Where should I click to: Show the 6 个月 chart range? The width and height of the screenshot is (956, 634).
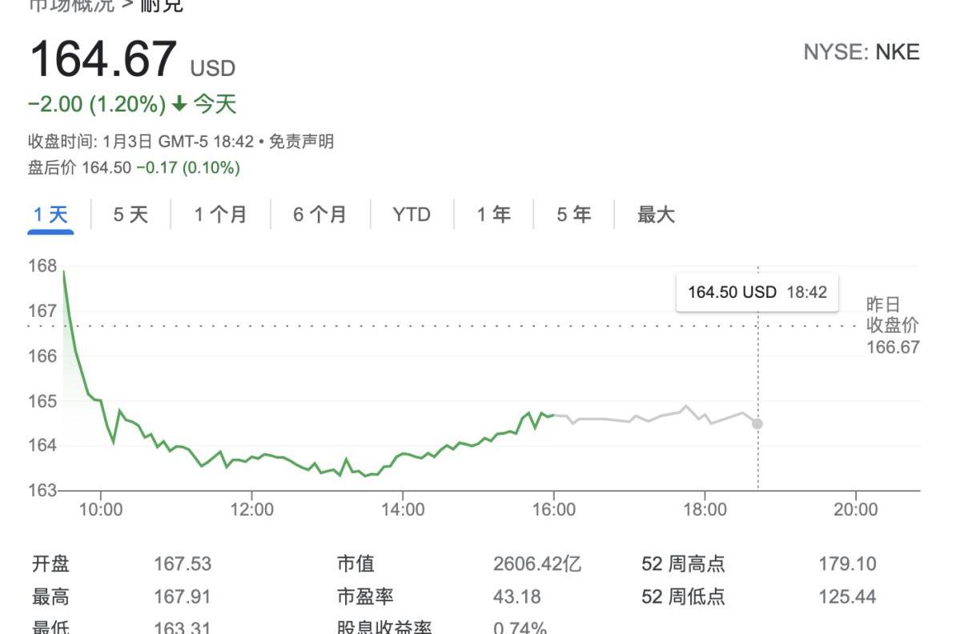pos(319,215)
